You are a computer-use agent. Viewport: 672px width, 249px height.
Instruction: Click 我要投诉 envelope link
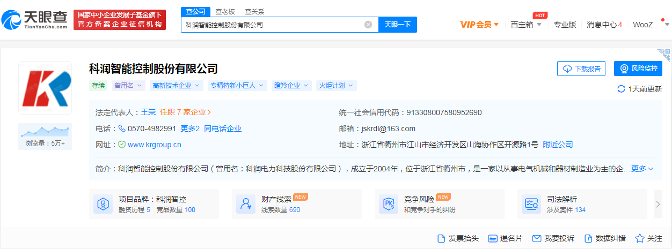553,238
